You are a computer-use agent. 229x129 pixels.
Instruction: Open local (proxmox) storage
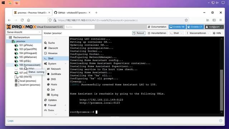28,81
